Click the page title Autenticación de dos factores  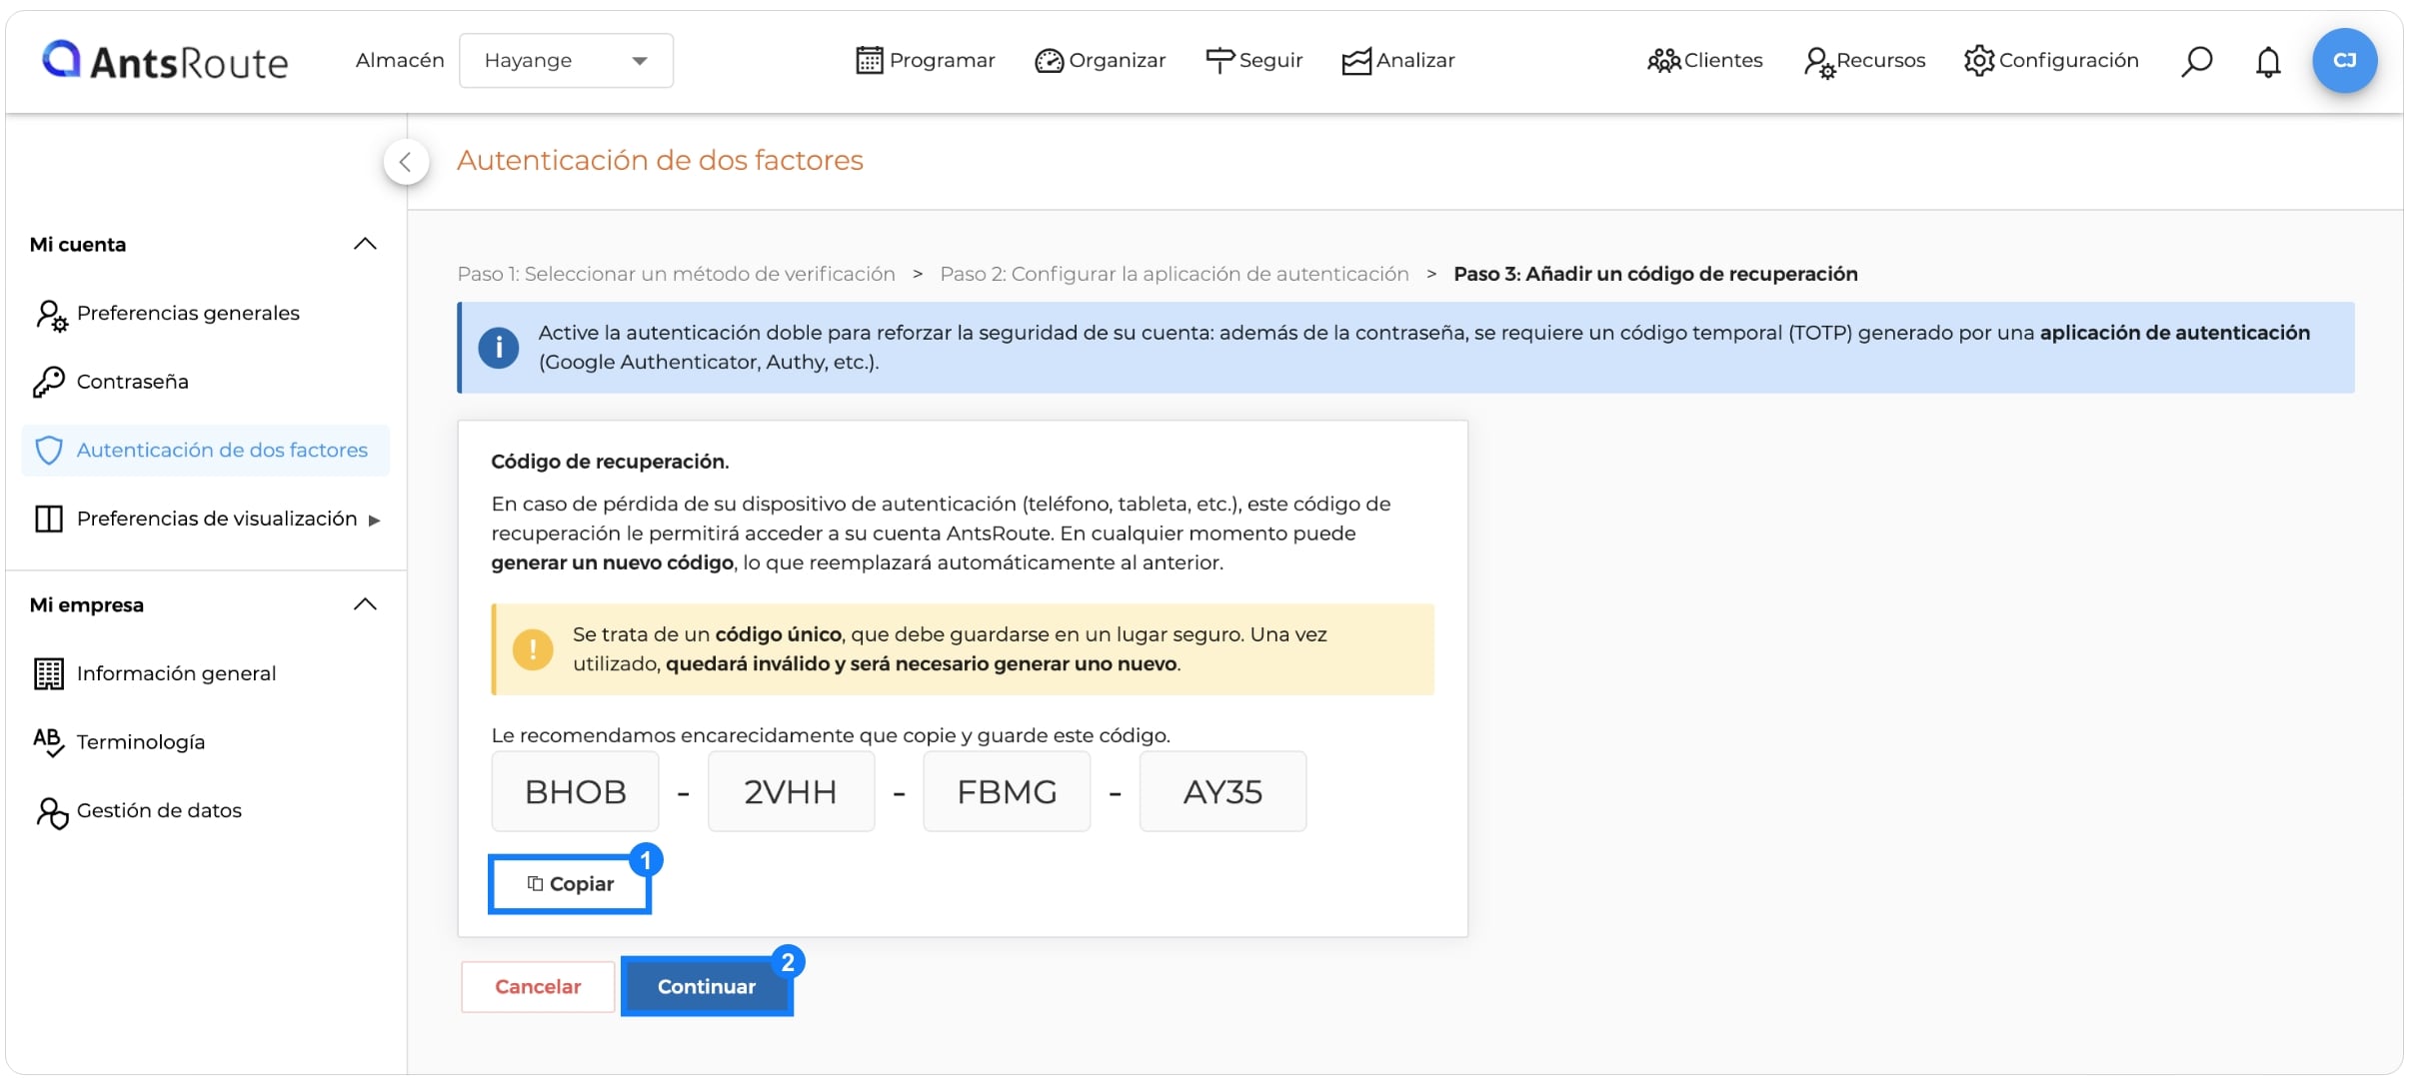point(660,160)
